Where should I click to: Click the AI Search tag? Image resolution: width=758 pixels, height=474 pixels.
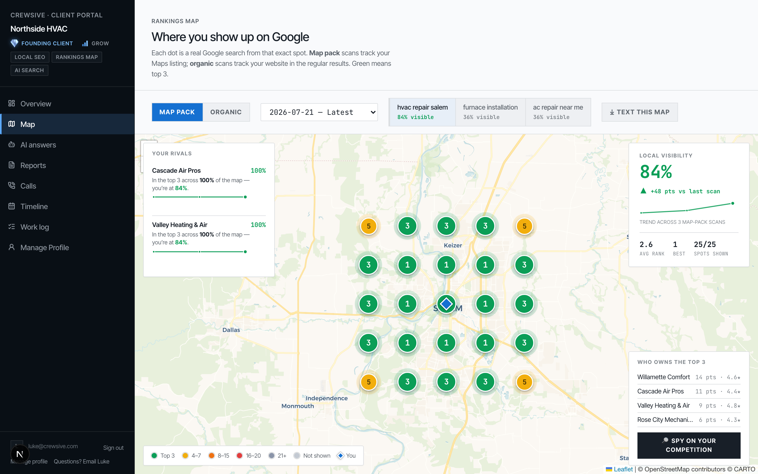pos(29,70)
